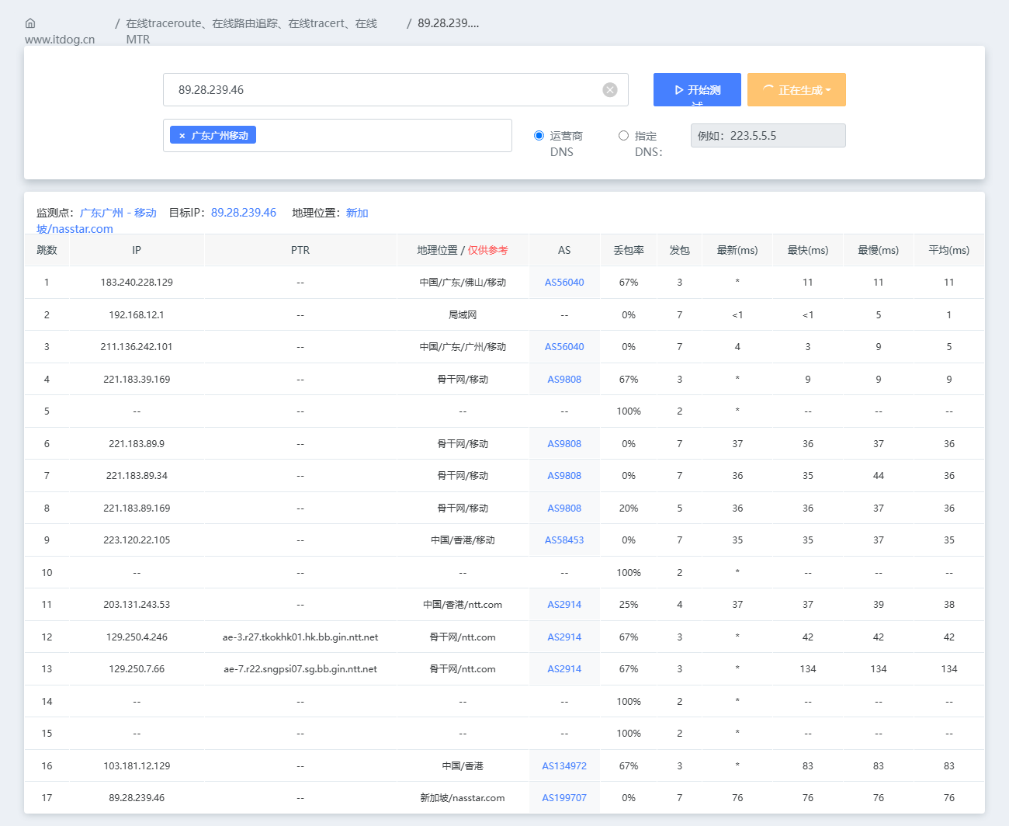Click location 中国/广东/佛山/移动
Viewport: 1009px width, 826px height.
pos(463,283)
